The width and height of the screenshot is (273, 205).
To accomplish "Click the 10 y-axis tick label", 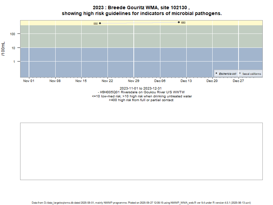I will point(14,48).
